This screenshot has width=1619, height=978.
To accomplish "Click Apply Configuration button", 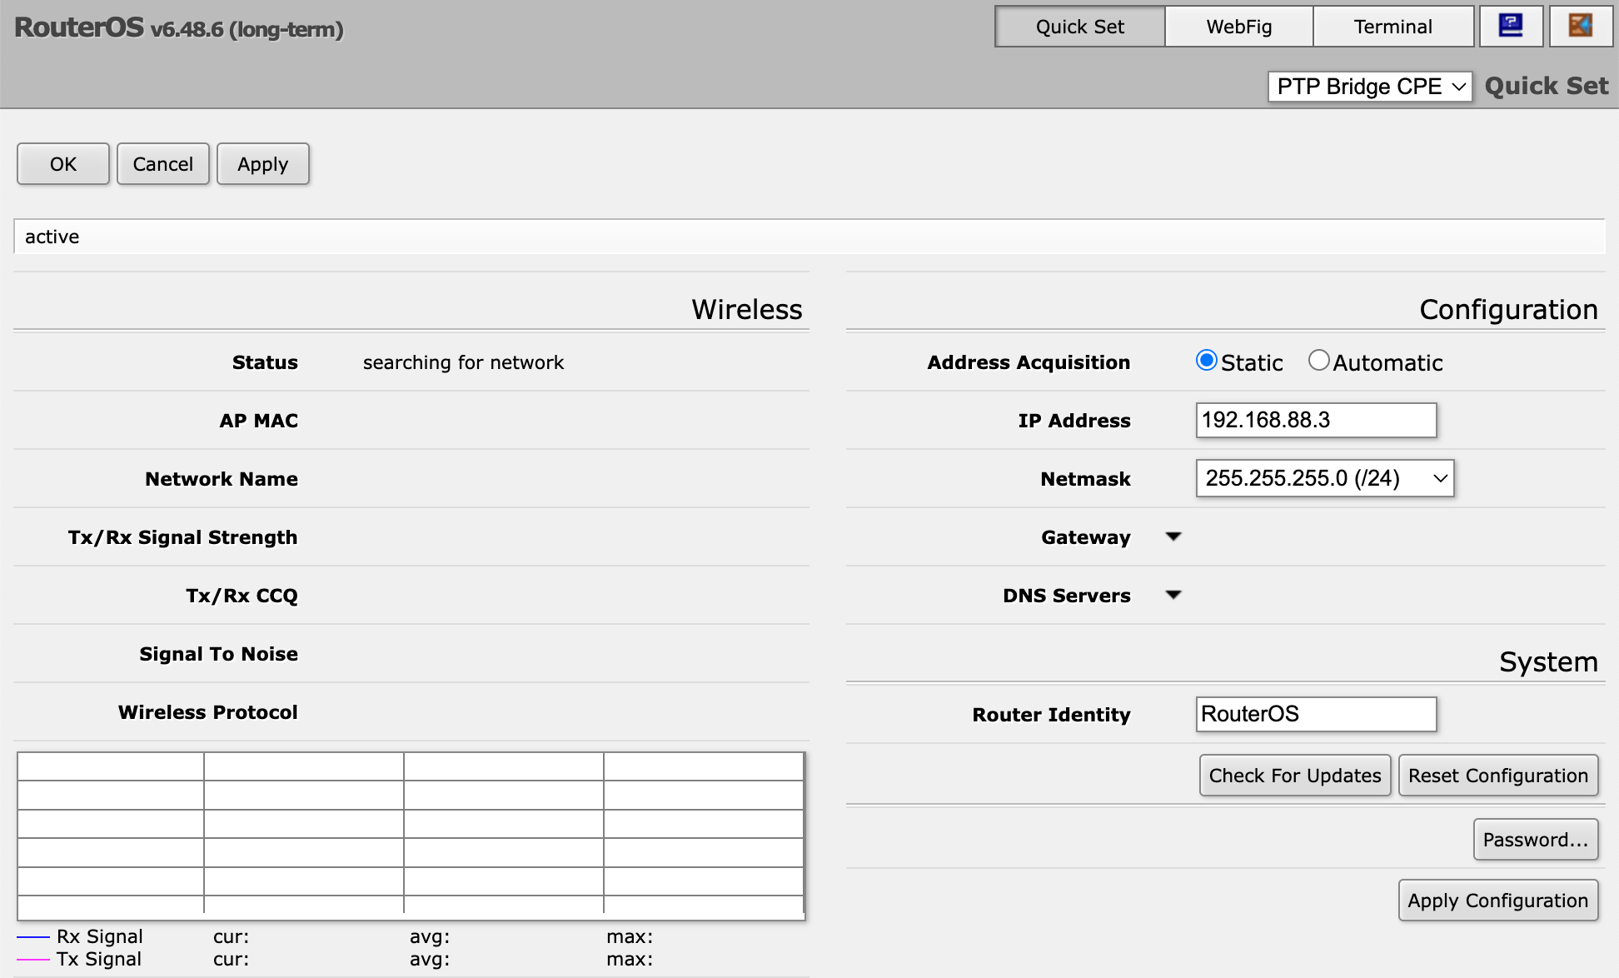I will [1497, 901].
